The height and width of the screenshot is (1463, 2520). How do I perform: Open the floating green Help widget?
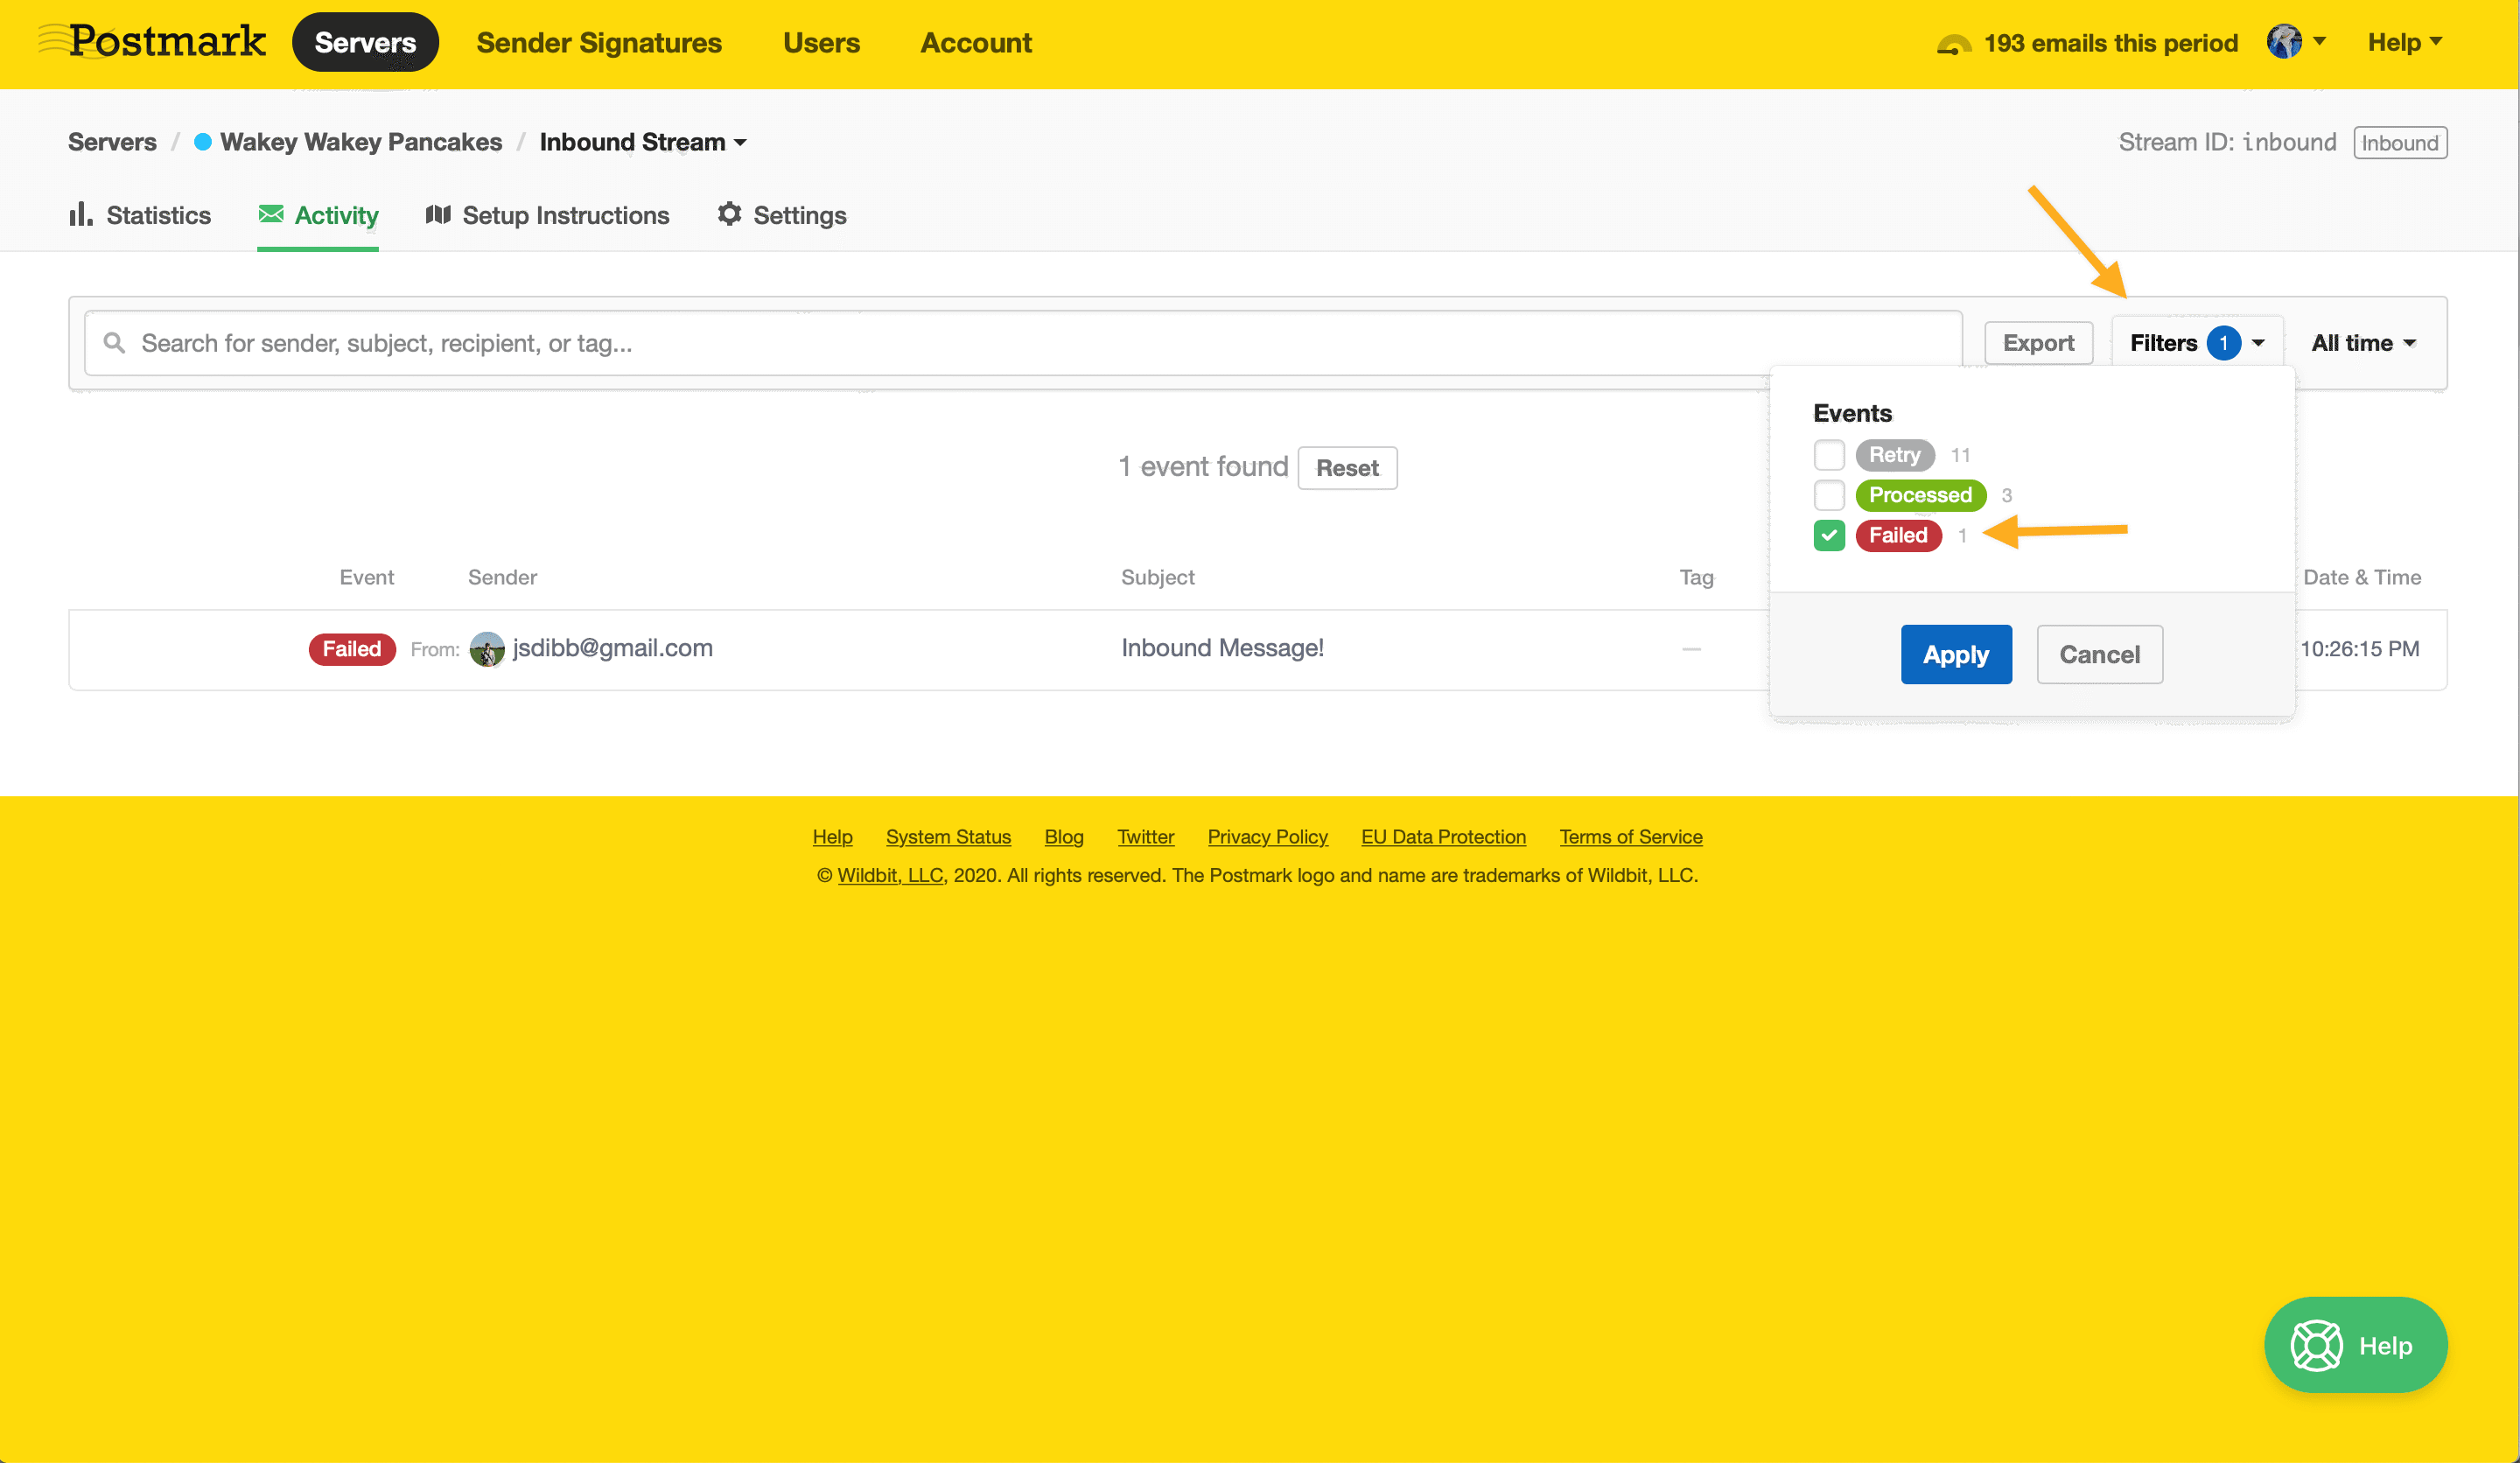2355,1345
